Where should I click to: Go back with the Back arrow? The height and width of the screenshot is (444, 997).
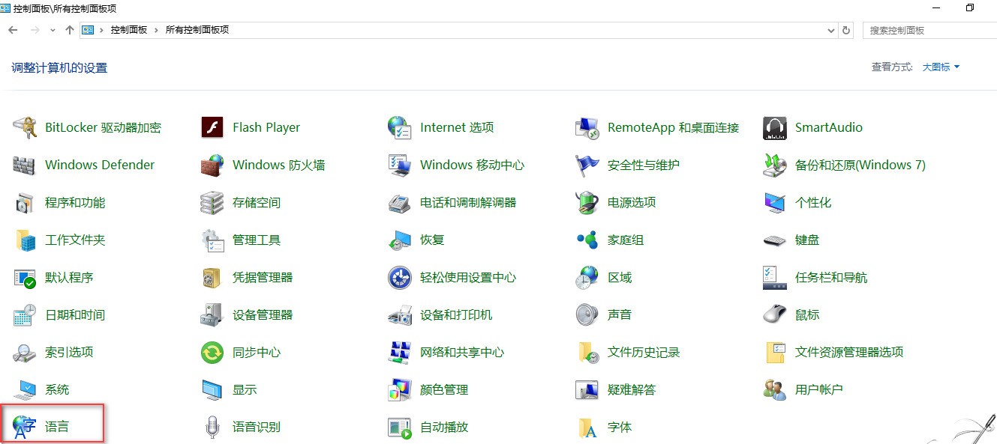[x=13, y=30]
